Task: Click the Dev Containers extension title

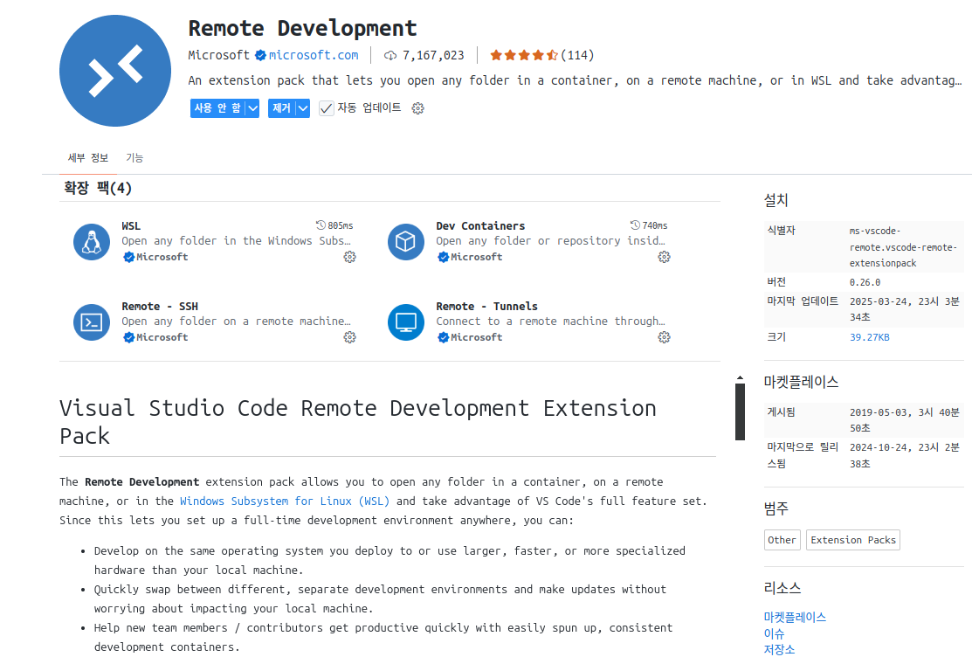Action: coord(480,225)
